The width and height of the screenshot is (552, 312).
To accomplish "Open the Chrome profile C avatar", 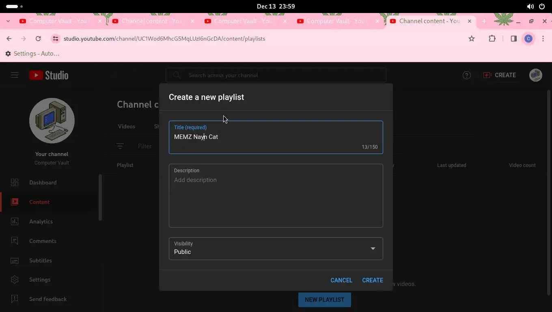I will point(528,39).
